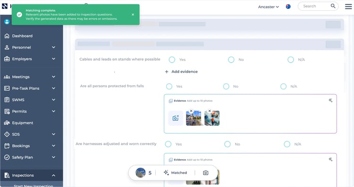Click the Employers briefcase icon
354x187 pixels.
(x=7, y=59)
